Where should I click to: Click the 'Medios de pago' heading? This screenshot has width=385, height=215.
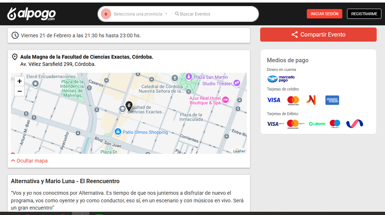tap(288, 60)
